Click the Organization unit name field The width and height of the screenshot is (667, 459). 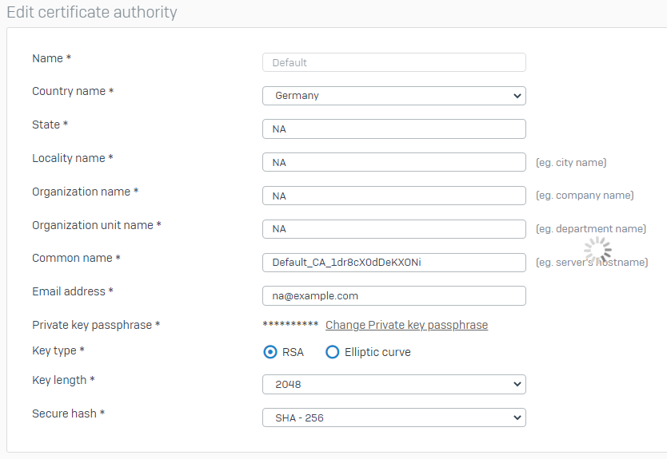pos(394,229)
